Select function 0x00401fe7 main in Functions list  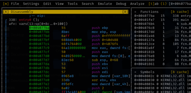[x=162, y=20]
